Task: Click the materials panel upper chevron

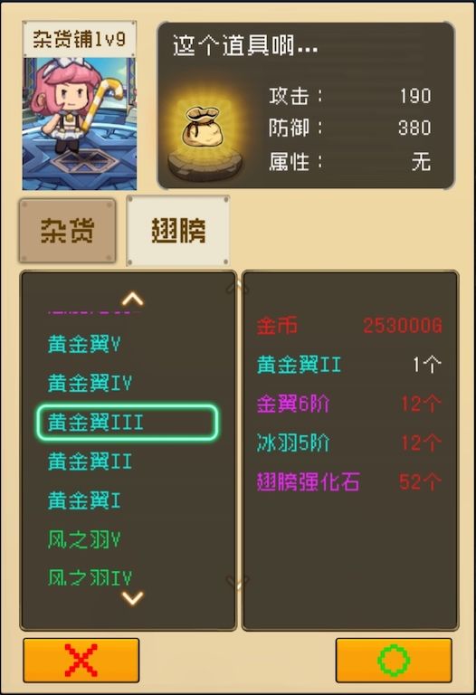Action: (x=238, y=287)
